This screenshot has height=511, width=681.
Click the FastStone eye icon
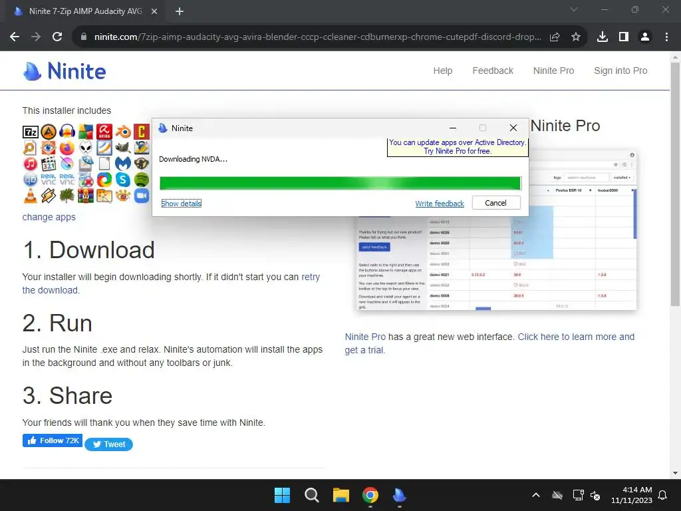[49, 148]
